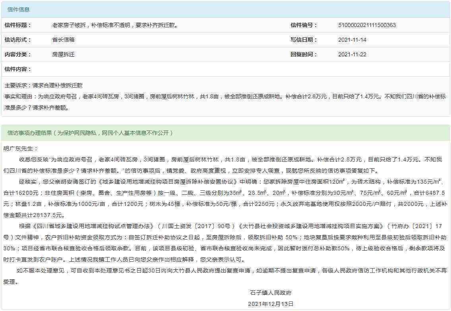Viewport: 451px width, 311px height.
Task: Click the paragraph starting 收悉您反映
Action: point(223,165)
